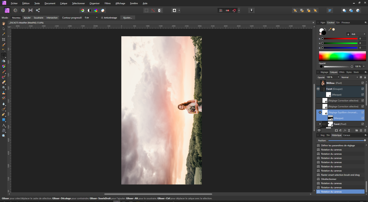Toggle visibility of Foret (Pixel) layer
368x202 pixels.
pos(363,124)
